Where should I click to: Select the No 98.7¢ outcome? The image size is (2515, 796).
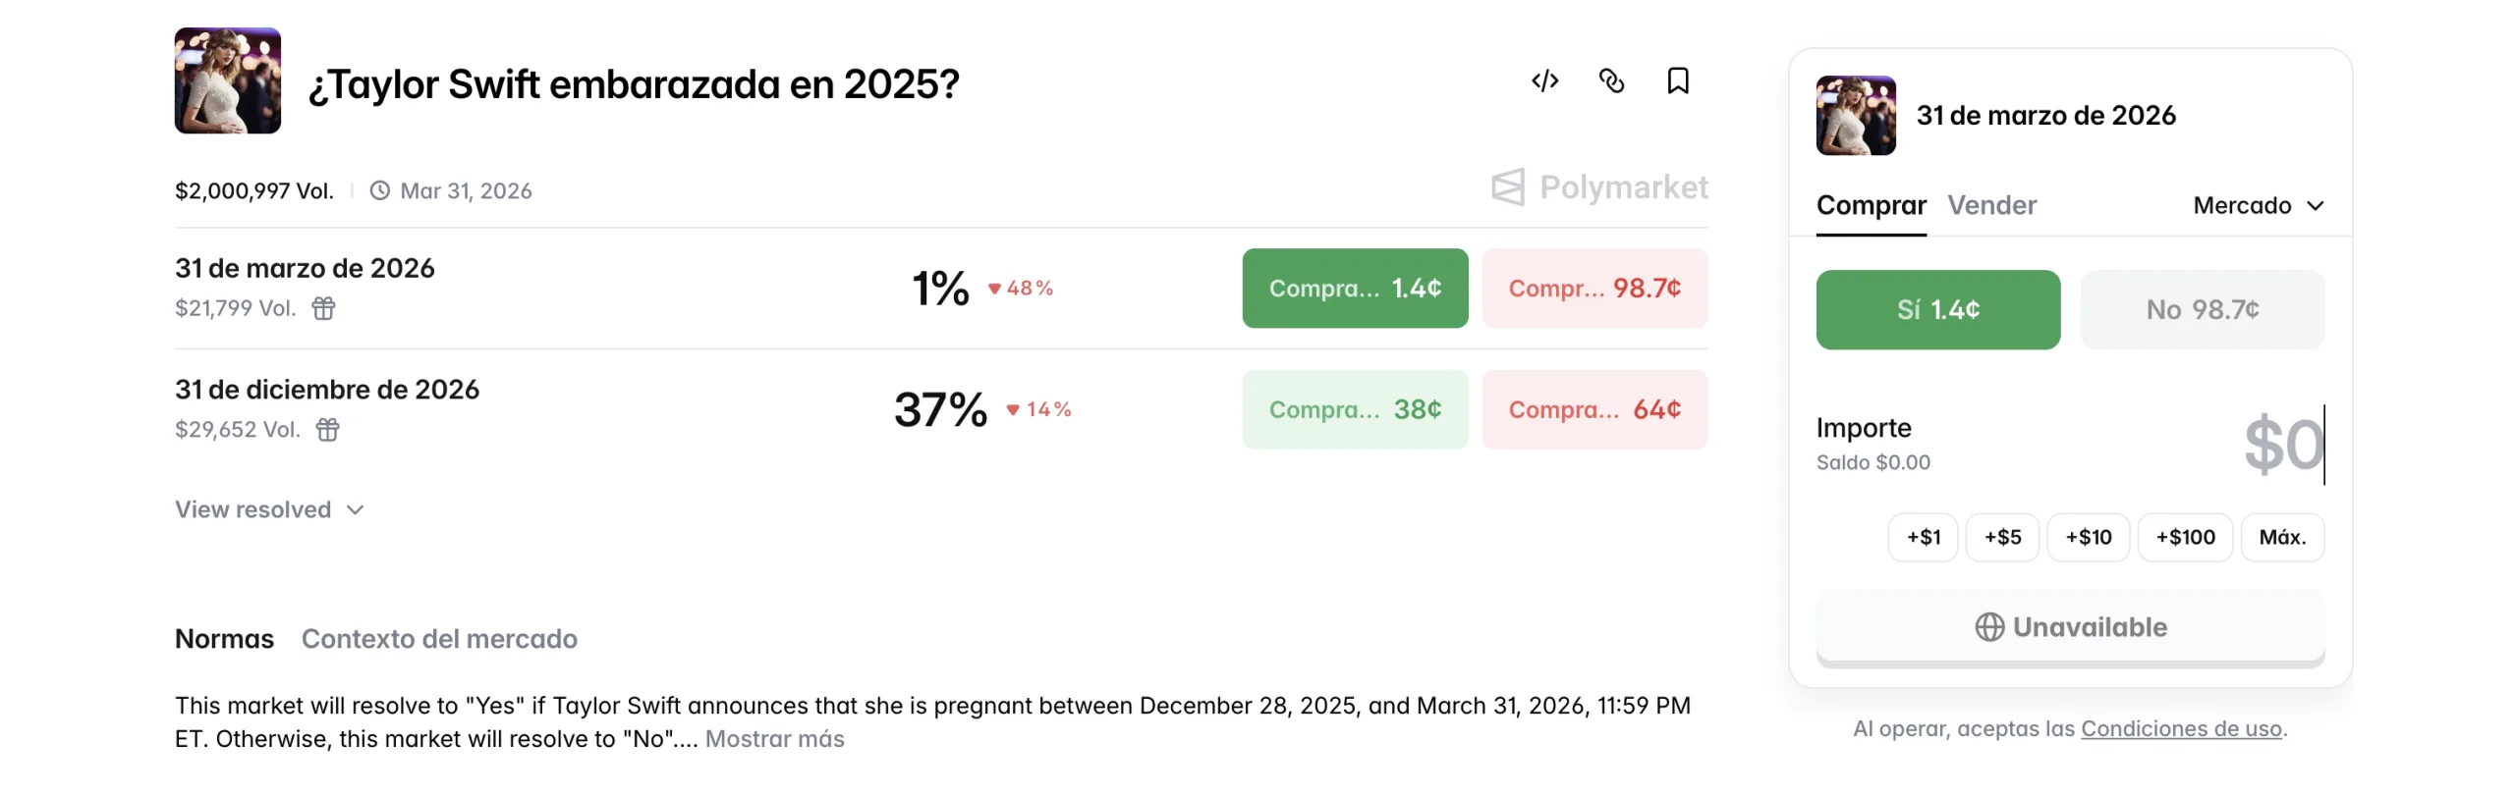(x=2202, y=309)
